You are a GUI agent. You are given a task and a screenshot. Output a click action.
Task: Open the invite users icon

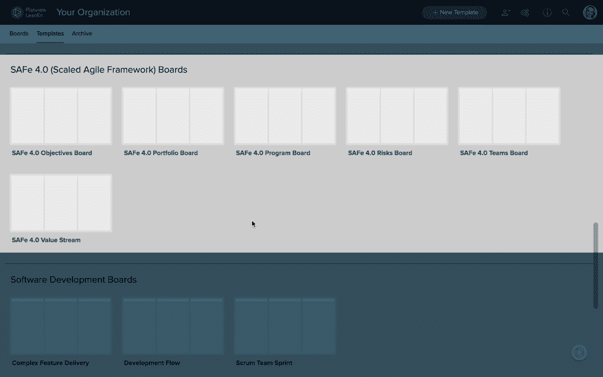(x=506, y=13)
